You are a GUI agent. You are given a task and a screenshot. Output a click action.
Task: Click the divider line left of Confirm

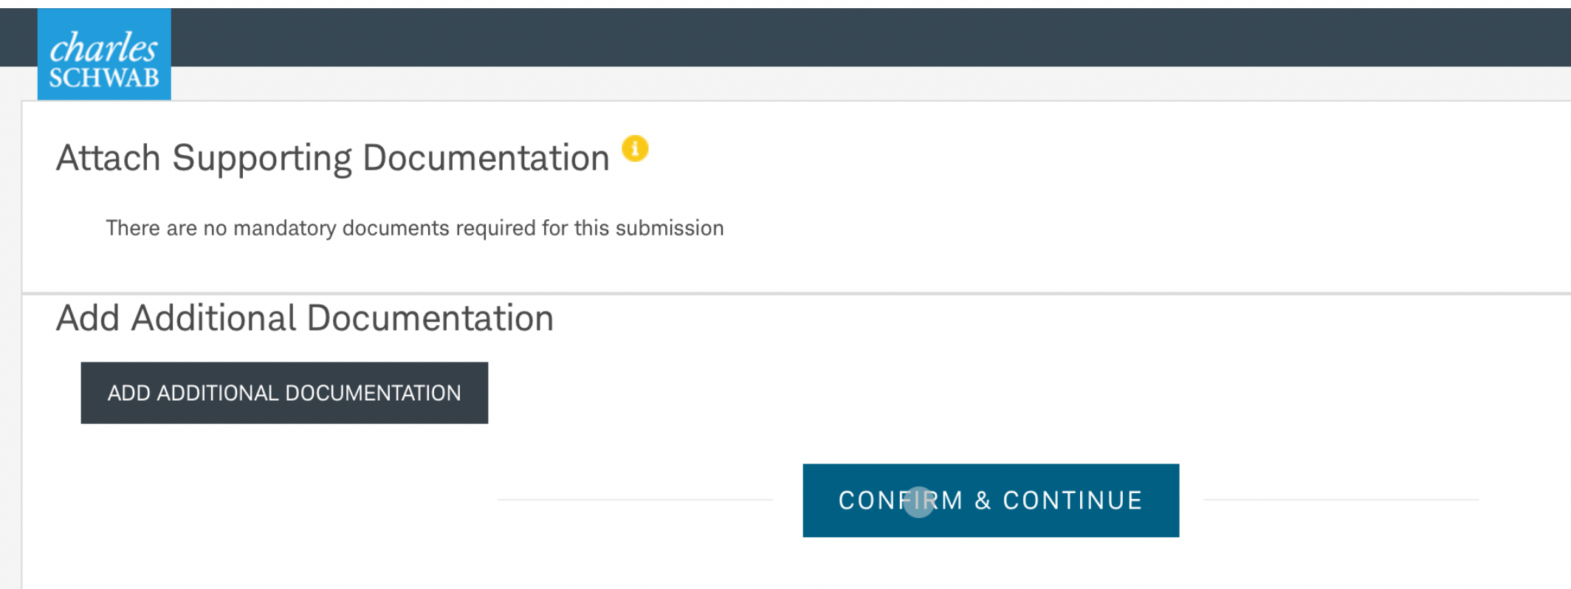pyautogui.click(x=635, y=500)
